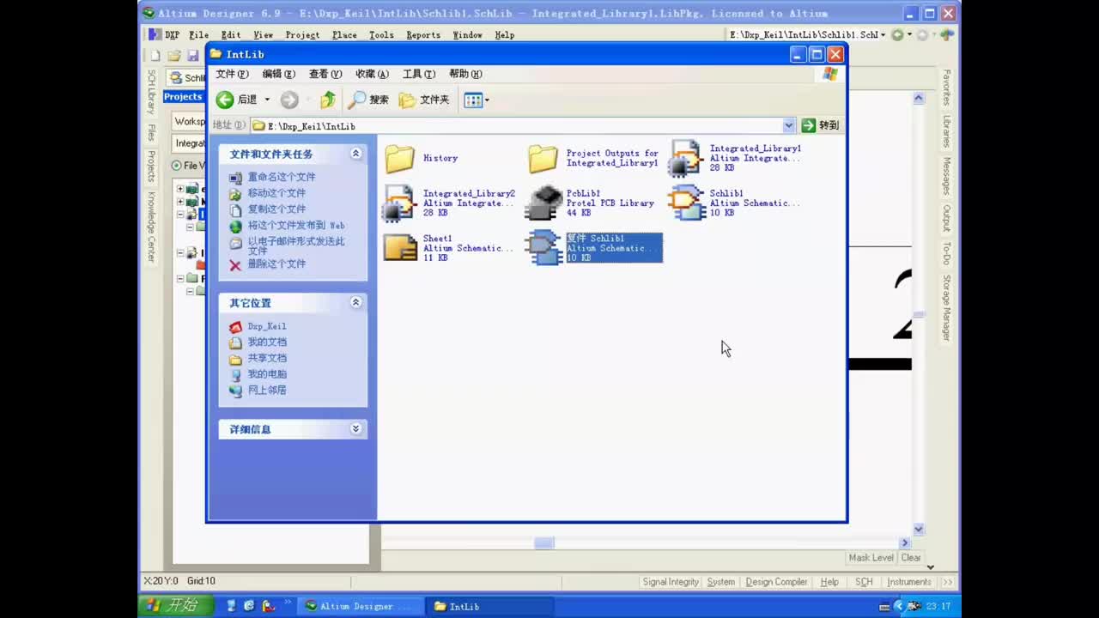1099x618 pixels.
Task: Open the 编辑(E) menu in IntLib
Action: point(278,74)
